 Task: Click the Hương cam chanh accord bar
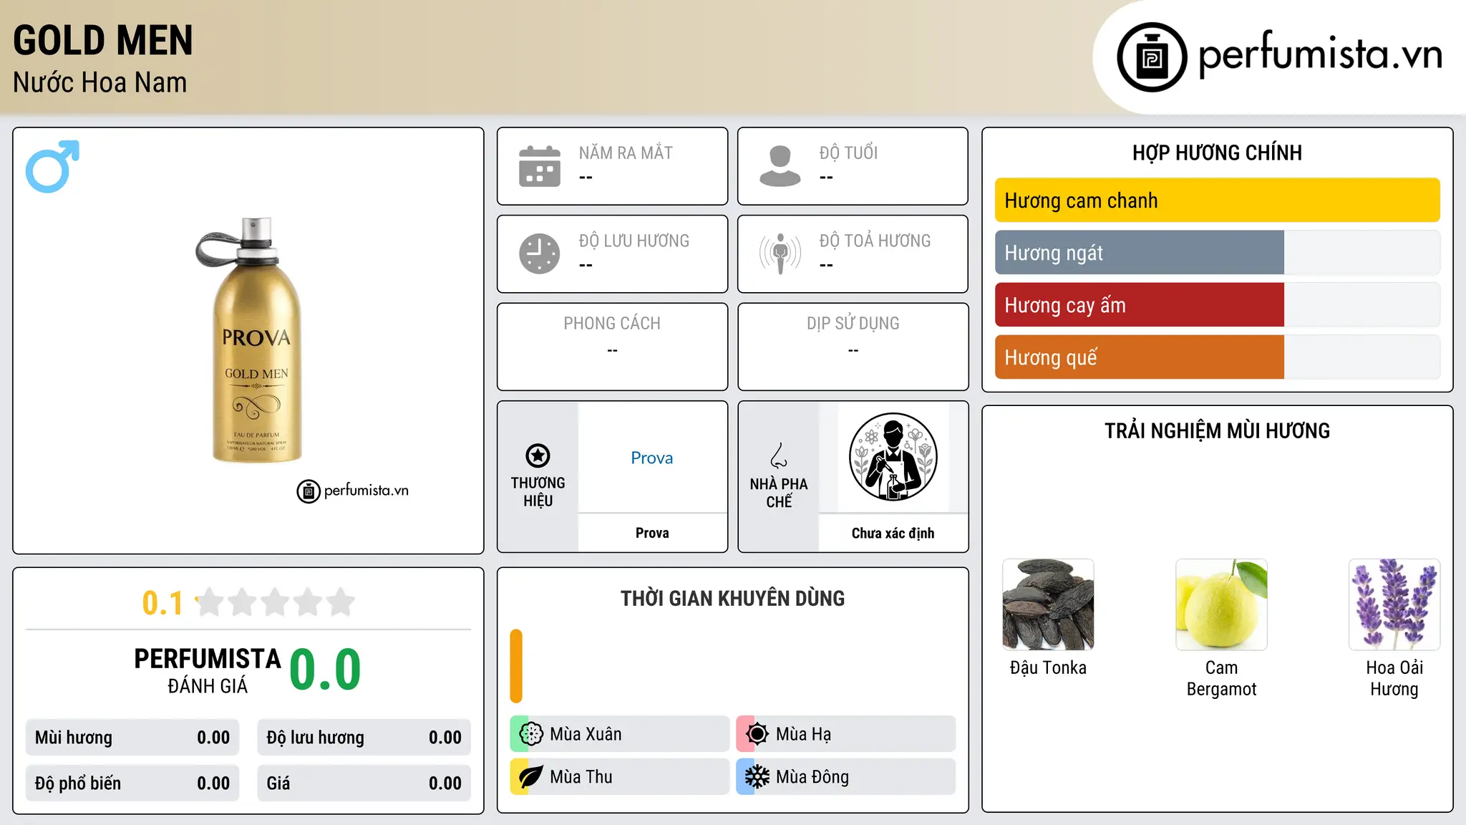click(1217, 201)
